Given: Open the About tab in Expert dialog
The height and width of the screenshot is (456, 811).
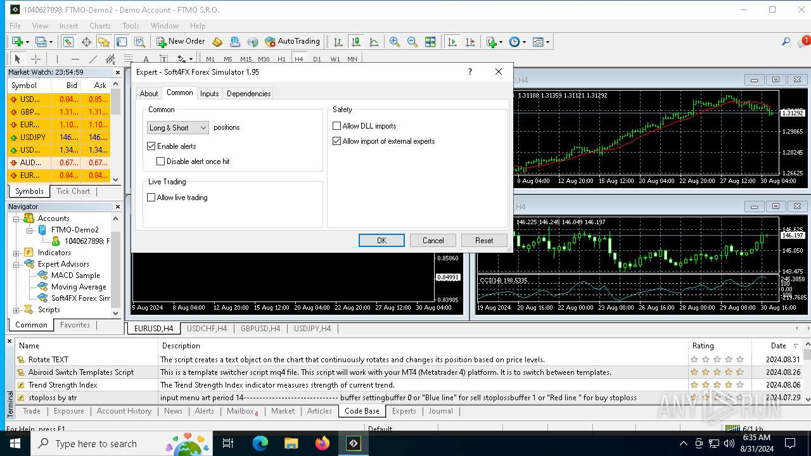Looking at the screenshot, I should click(x=149, y=94).
